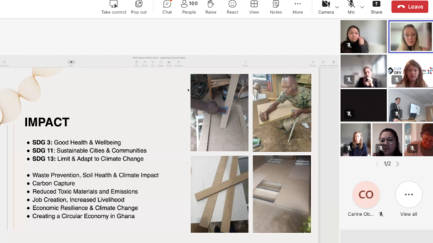The width and height of the screenshot is (433, 243).
Task: Leave the meeting
Action: click(410, 7)
